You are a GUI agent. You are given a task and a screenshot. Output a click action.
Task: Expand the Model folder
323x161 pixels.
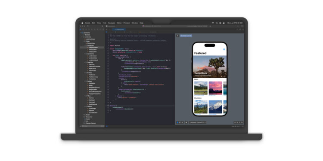click(x=83, y=115)
